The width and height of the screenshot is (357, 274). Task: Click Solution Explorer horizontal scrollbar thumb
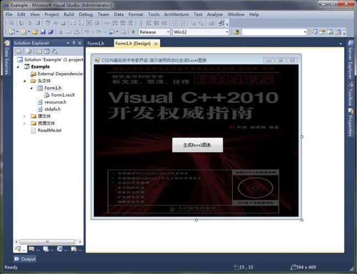(47, 242)
